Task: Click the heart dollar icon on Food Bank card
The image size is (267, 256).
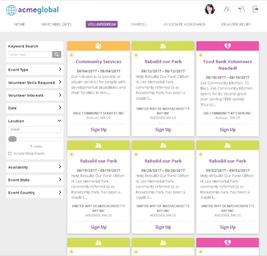Action: click(227, 46)
